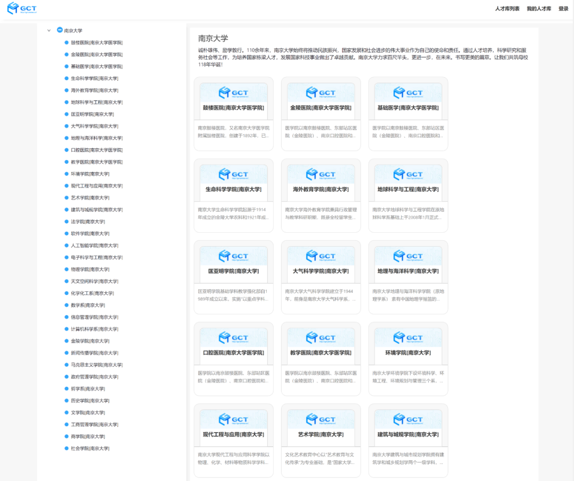Select 艺术学院[南京大学] in tree
This screenshot has width=574, height=481.
tap(90, 198)
